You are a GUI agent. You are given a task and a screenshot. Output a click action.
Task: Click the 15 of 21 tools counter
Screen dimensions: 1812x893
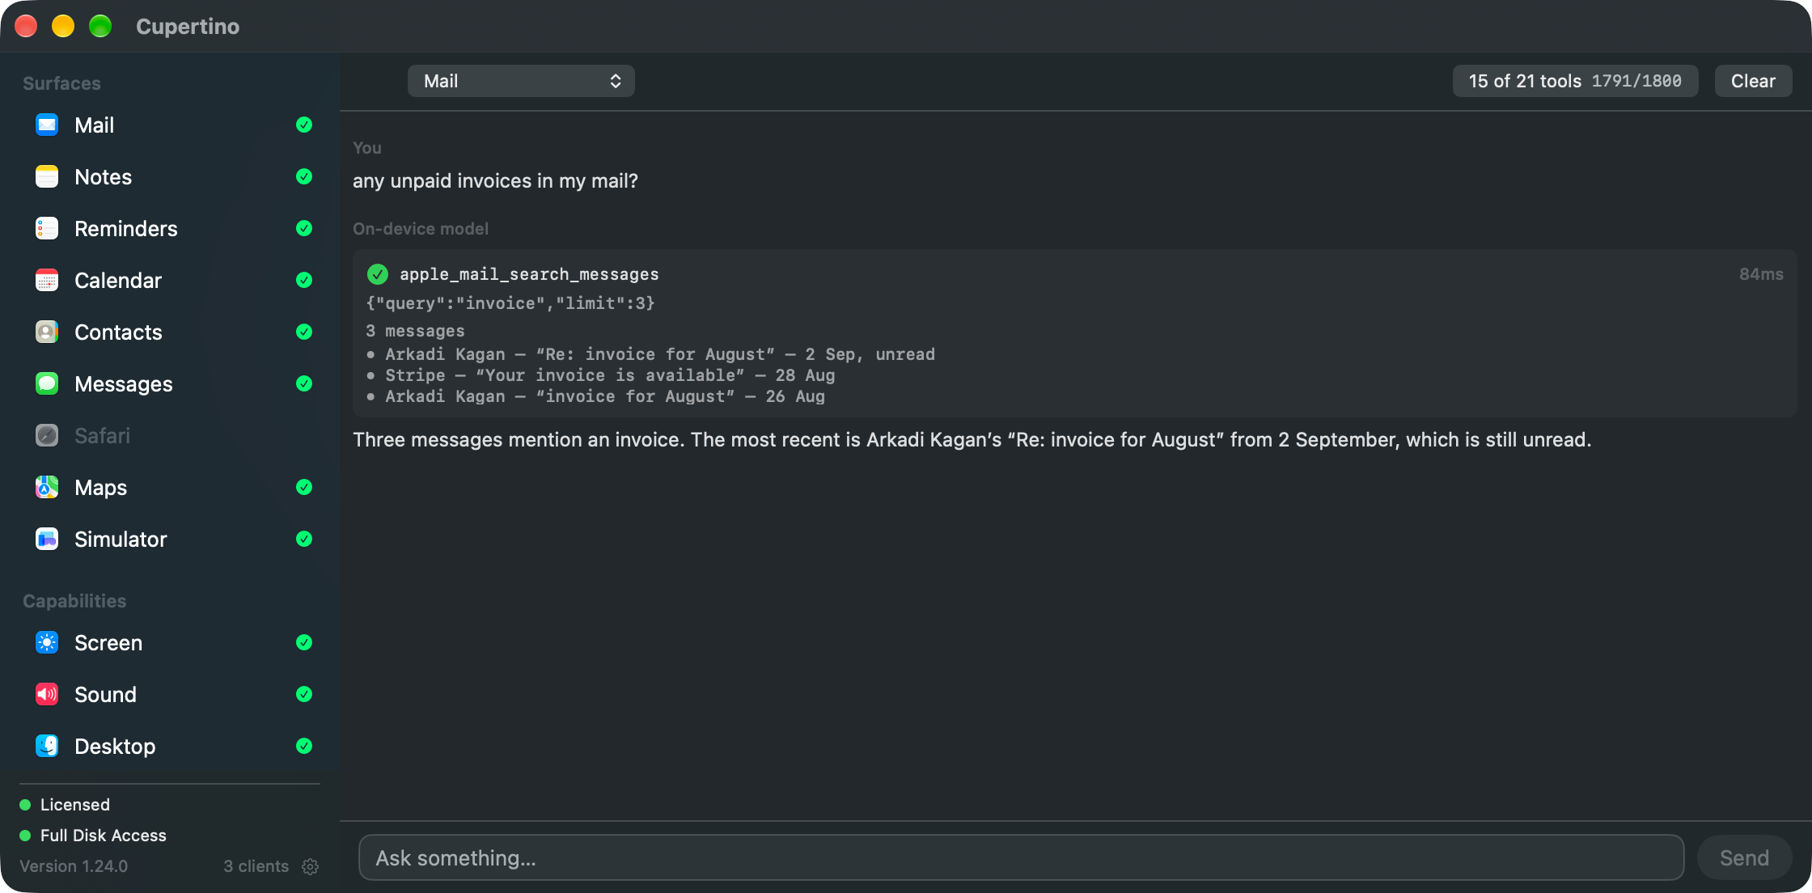(x=1575, y=81)
